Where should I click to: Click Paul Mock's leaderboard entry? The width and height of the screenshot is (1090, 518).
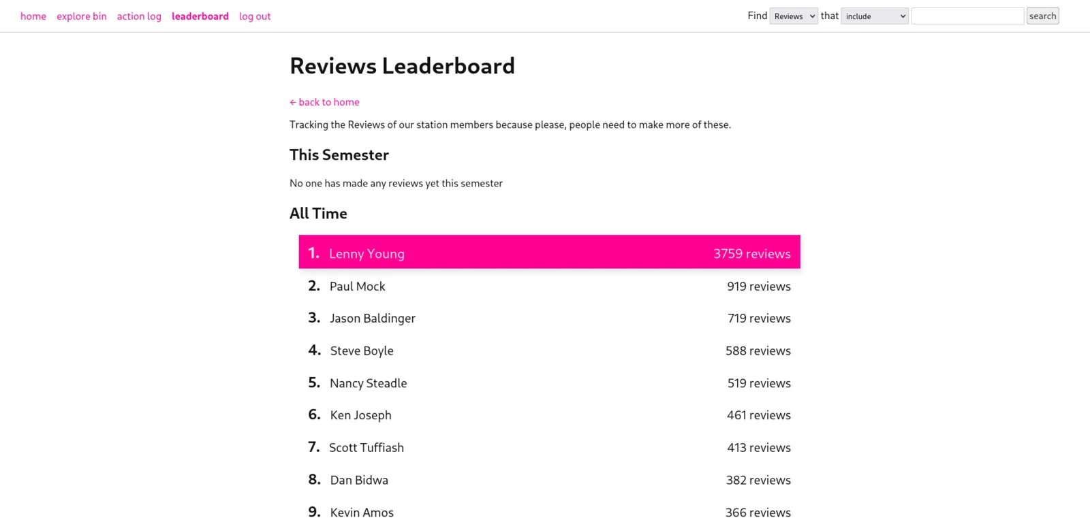[550, 287]
